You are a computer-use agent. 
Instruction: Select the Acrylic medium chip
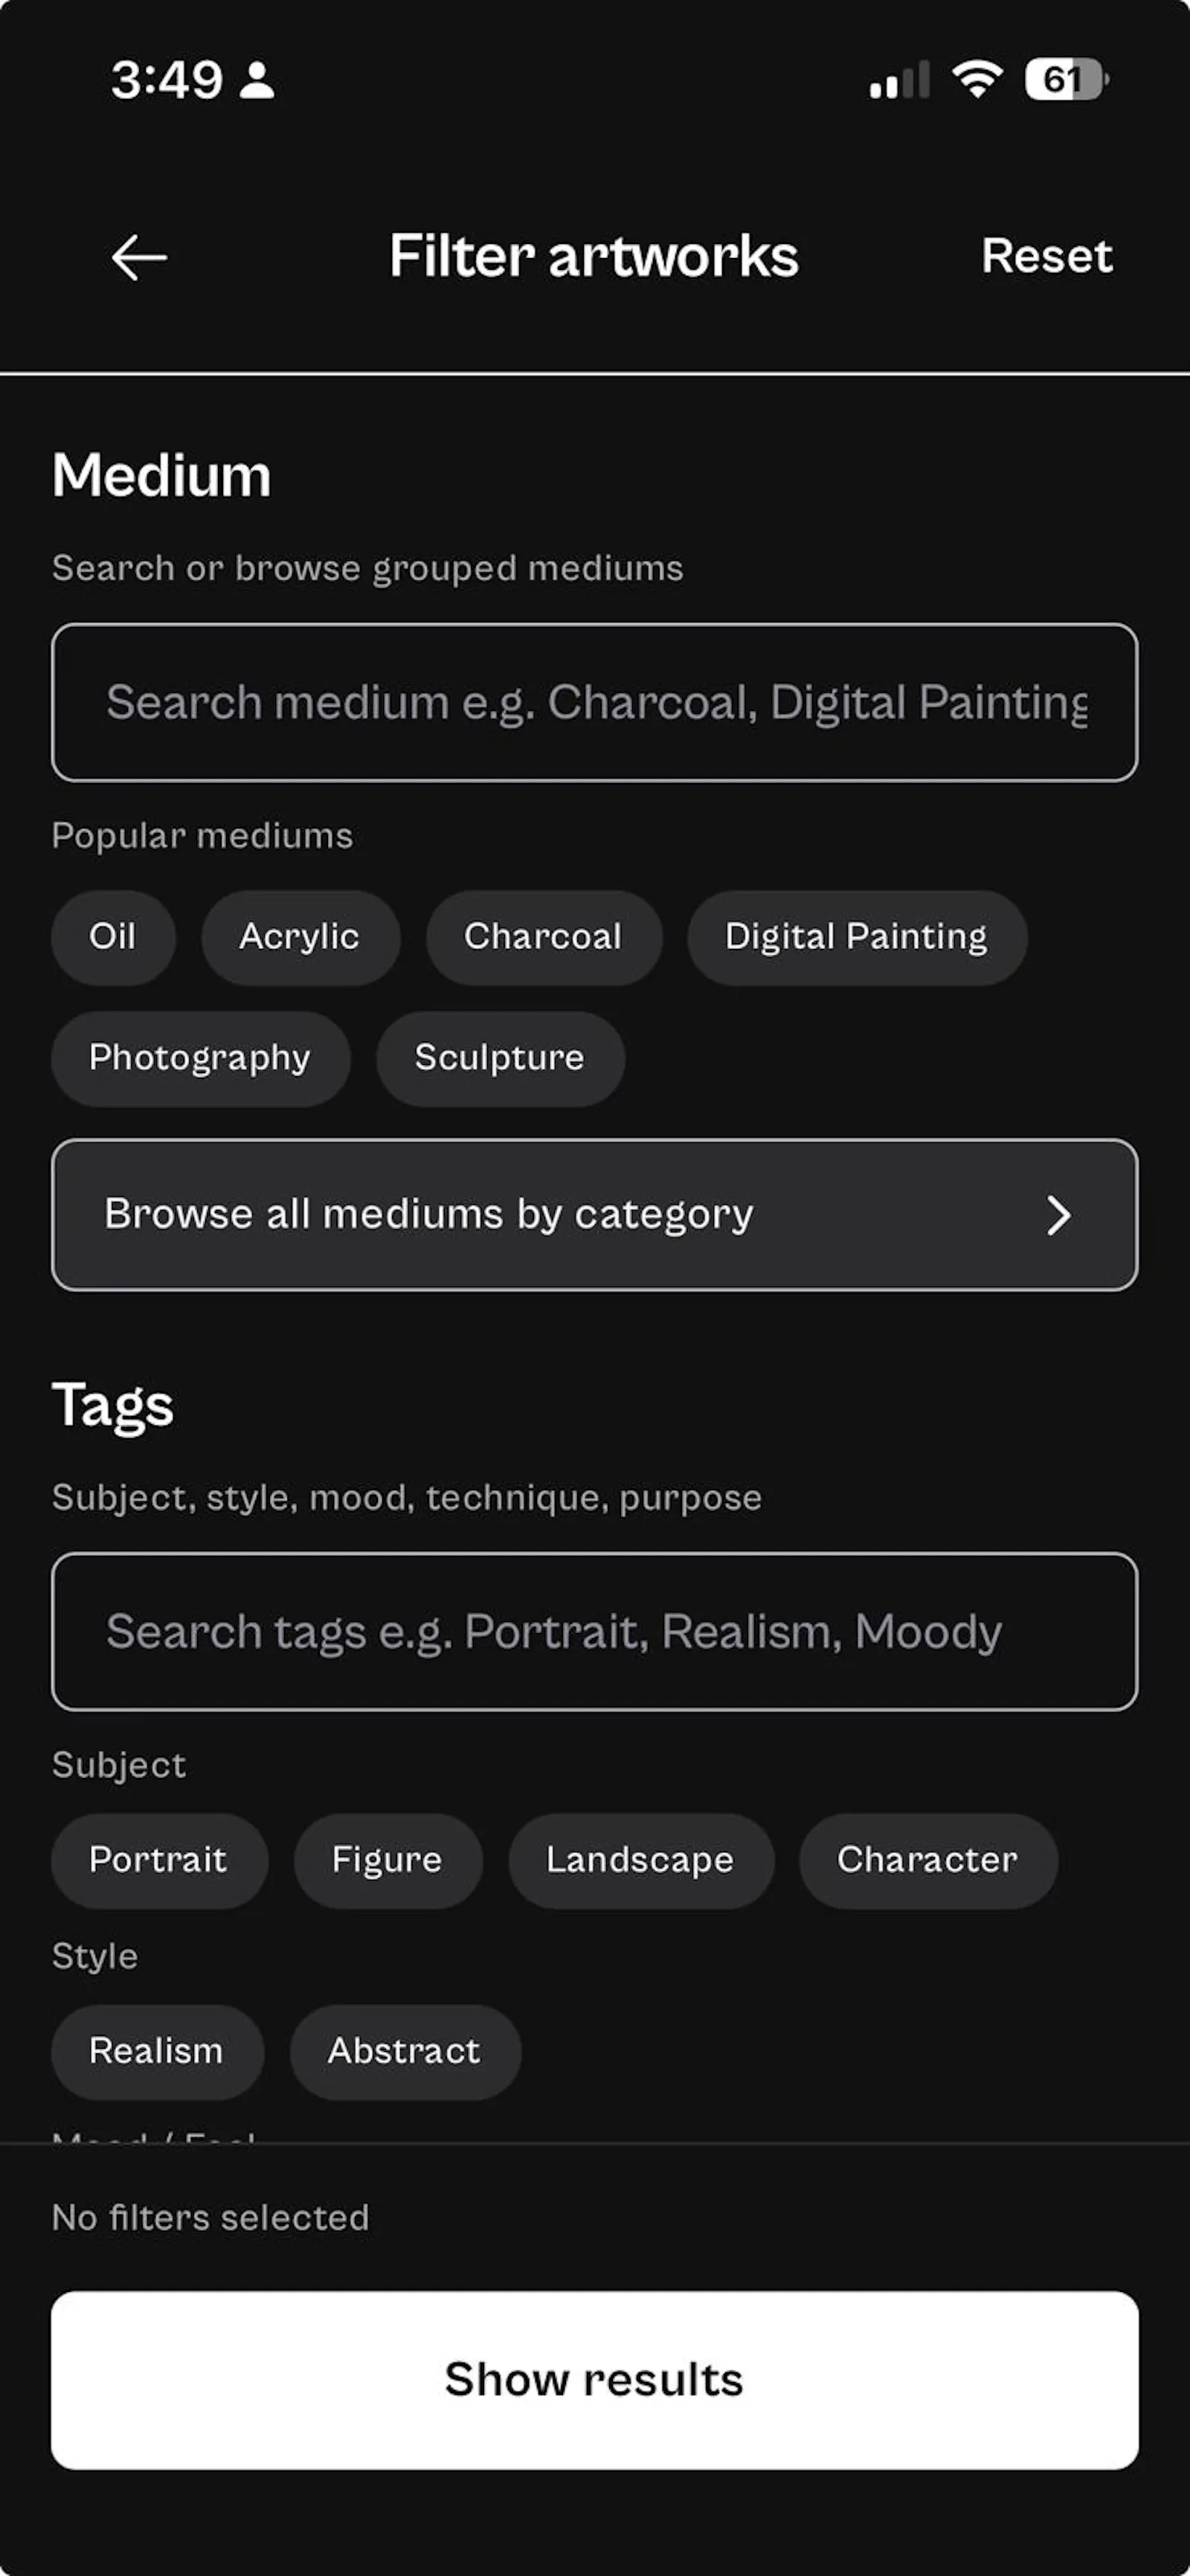click(300, 937)
